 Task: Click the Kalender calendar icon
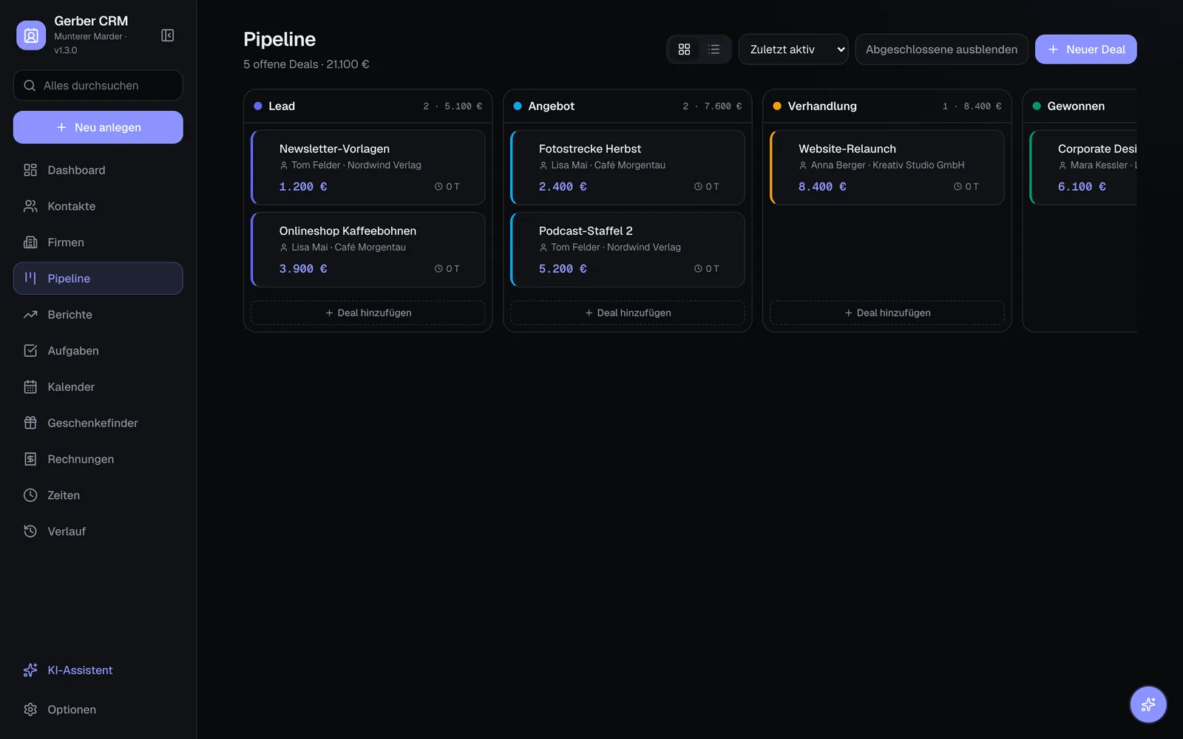pos(30,387)
